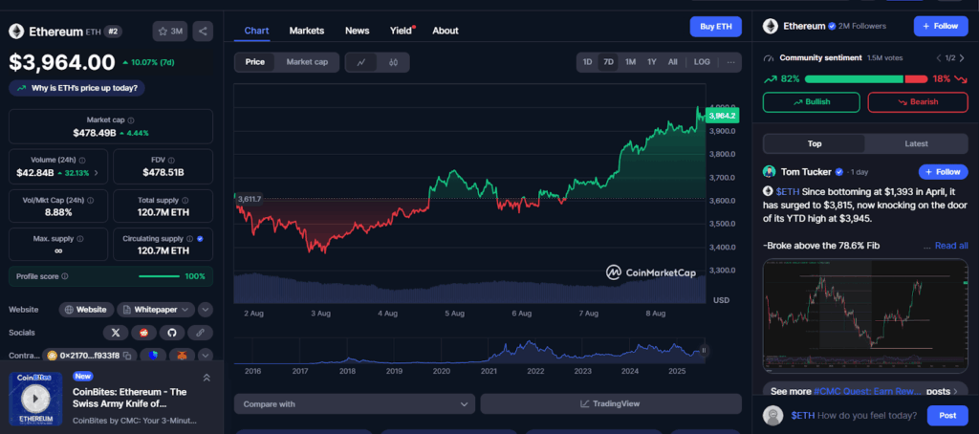Click the Ethereum logo in the community panel

[x=770, y=26]
